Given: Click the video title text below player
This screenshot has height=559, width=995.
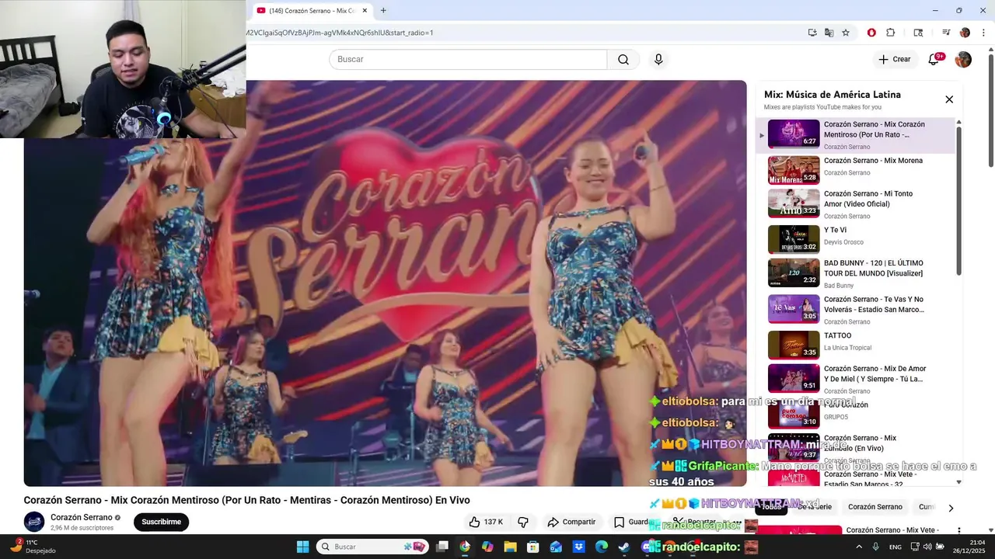Looking at the screenshot, I should pyautogui.click(x=246, y=500).
